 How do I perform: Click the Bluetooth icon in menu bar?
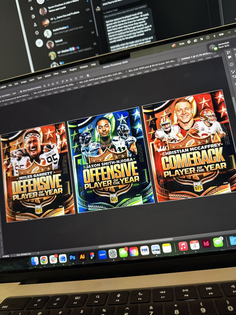click(214, 36)
